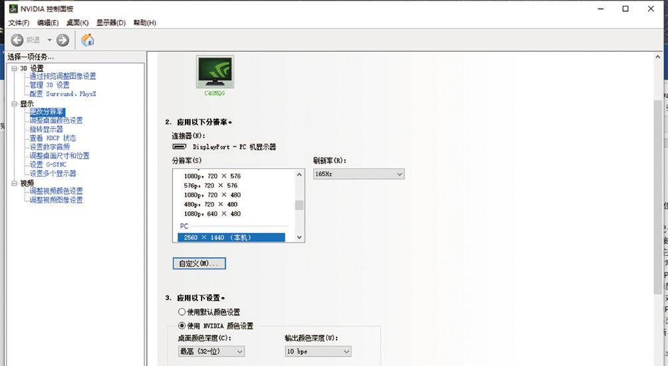668x366 pixels.
Task: Open 管理 3D 设置 page
Action: click(49, 85)
